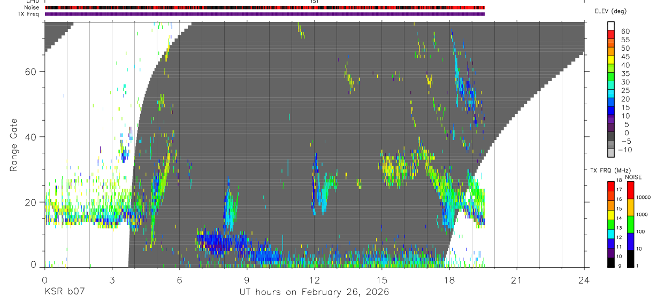Click the red-black Noise strip above the plot
This screenshot has height=303, width=657.
(264, 7)
